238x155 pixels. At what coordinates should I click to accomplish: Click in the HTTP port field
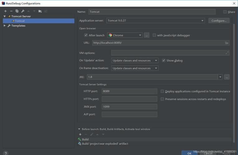pyautogui.click(x=129, y=91)
